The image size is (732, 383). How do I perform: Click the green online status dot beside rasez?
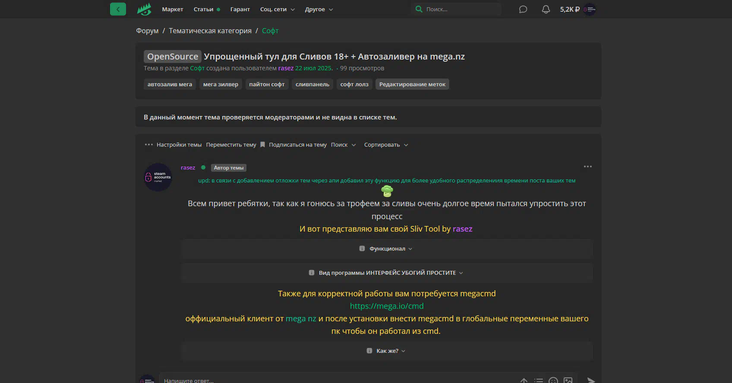pyautogui.click(x=203, y=167)
